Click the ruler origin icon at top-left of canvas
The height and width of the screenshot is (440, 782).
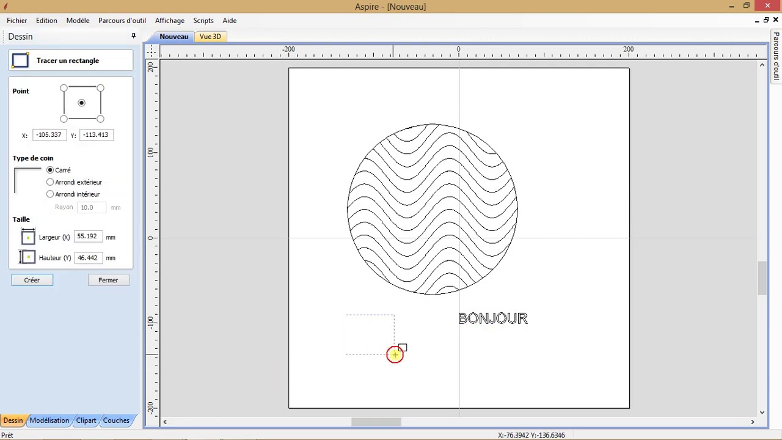[x=151, y=52]
